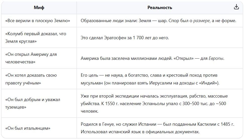
Task: Click the «Колумб первый доказал» myth cell
Action: click(x=39, y=37)
